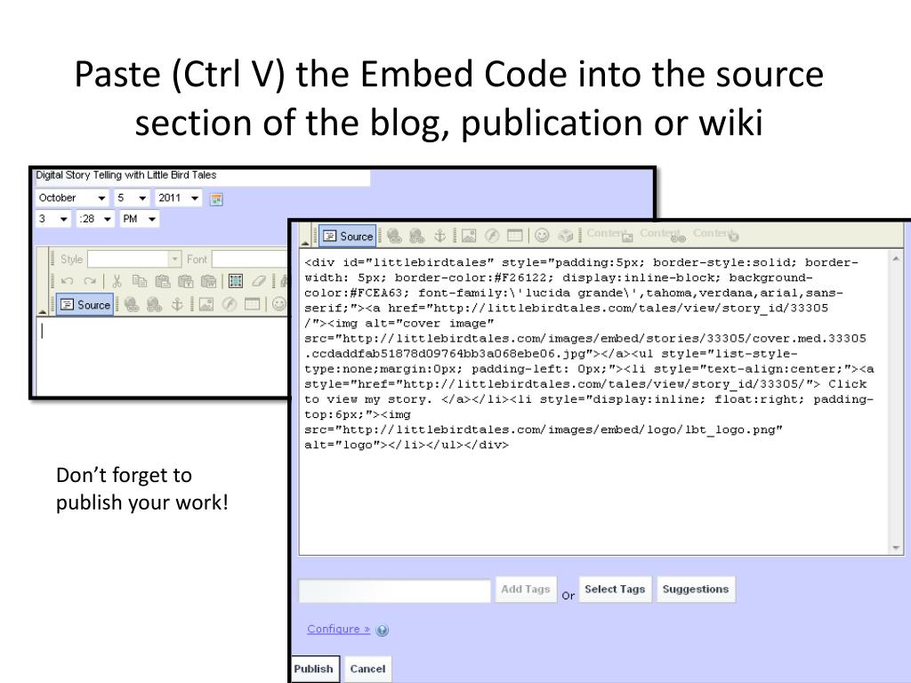The height and width of the screenshot is (683, 911).
Task: Open the year dropdown showing 2011
Action: 178,198
